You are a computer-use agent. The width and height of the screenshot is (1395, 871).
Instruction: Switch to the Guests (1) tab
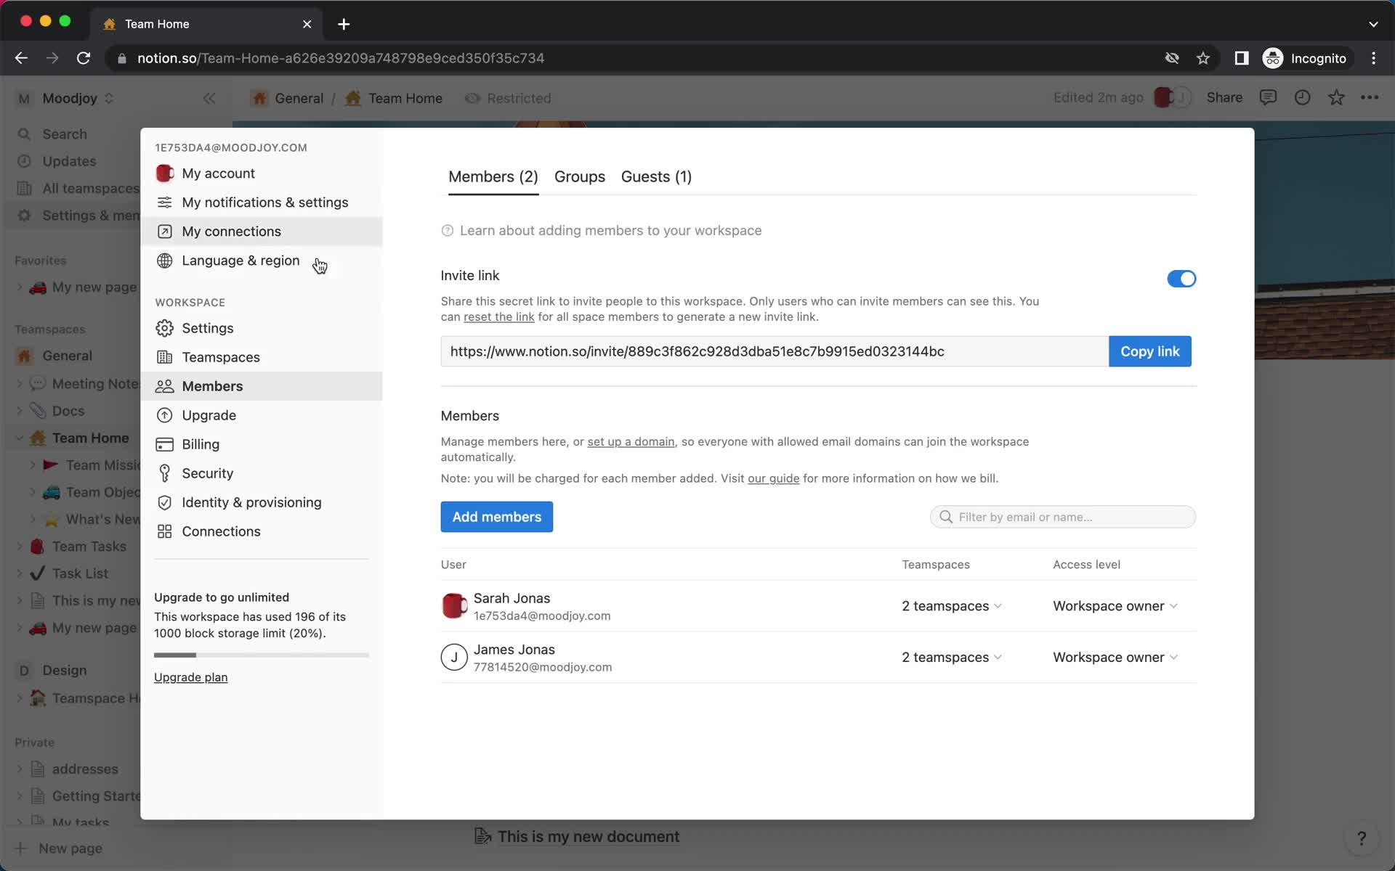click(x=656, y=176)
